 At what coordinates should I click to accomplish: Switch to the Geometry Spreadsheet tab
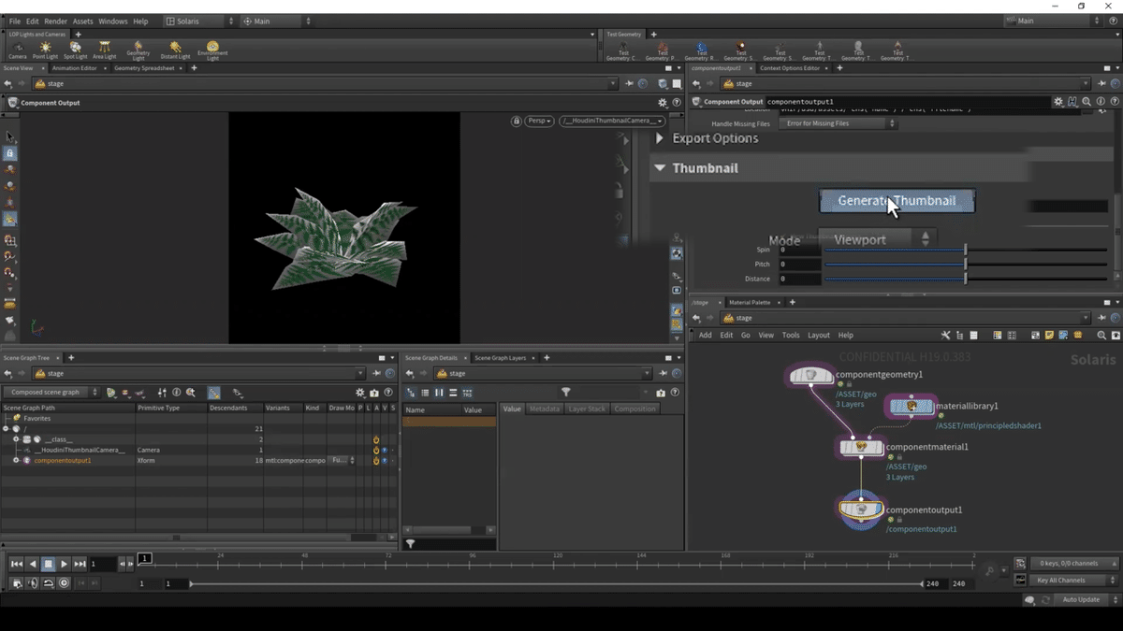(144, 68)
